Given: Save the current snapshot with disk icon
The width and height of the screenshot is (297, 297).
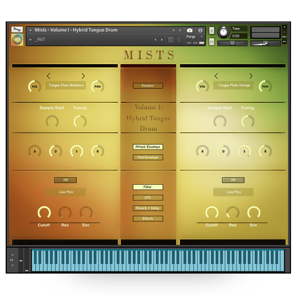Looking at the screenshot, I should pyautogui.click(x=171, y=40).
